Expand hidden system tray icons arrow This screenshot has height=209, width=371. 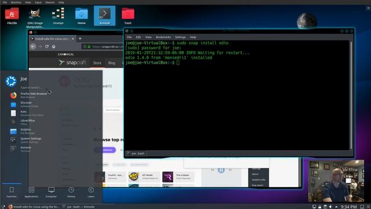click(336, 207)
